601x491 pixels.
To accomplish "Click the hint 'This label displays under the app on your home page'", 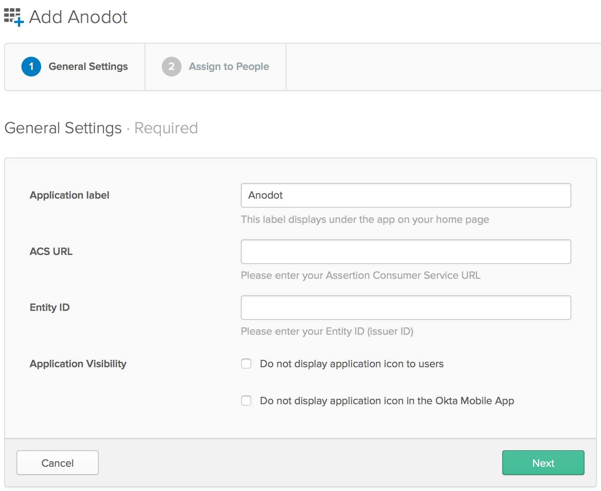I will coord(365,220).
